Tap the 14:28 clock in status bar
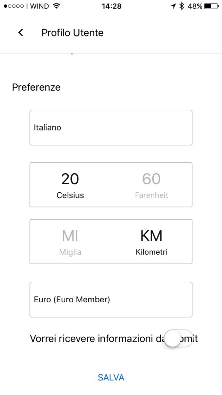The width and height of the screenshot is (222, 395). click(x=112, y=6)
